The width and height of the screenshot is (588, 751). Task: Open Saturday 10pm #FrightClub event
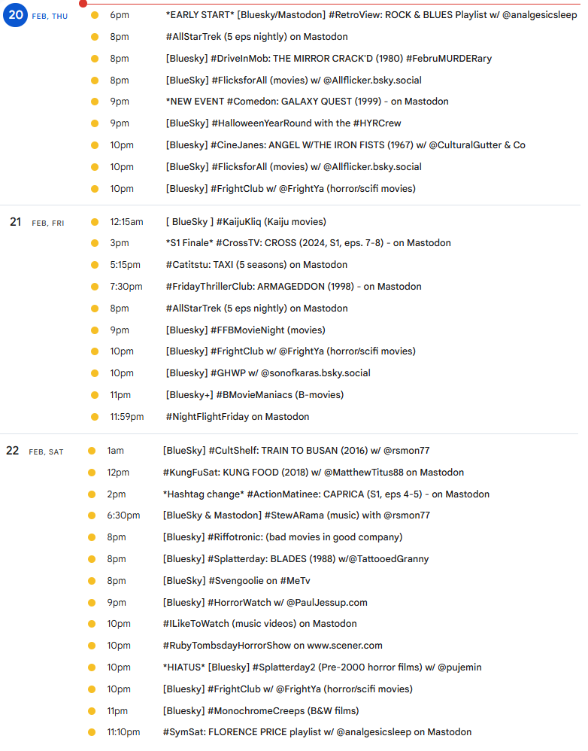pyautogui.click(x=287, y=689)
